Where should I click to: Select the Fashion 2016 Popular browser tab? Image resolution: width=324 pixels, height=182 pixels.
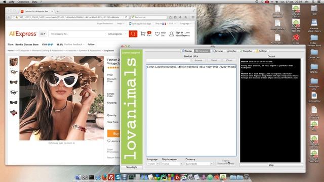pyautogui.click(x=36, y=12)
